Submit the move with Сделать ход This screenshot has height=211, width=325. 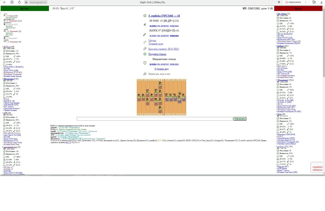click(161, 69)
